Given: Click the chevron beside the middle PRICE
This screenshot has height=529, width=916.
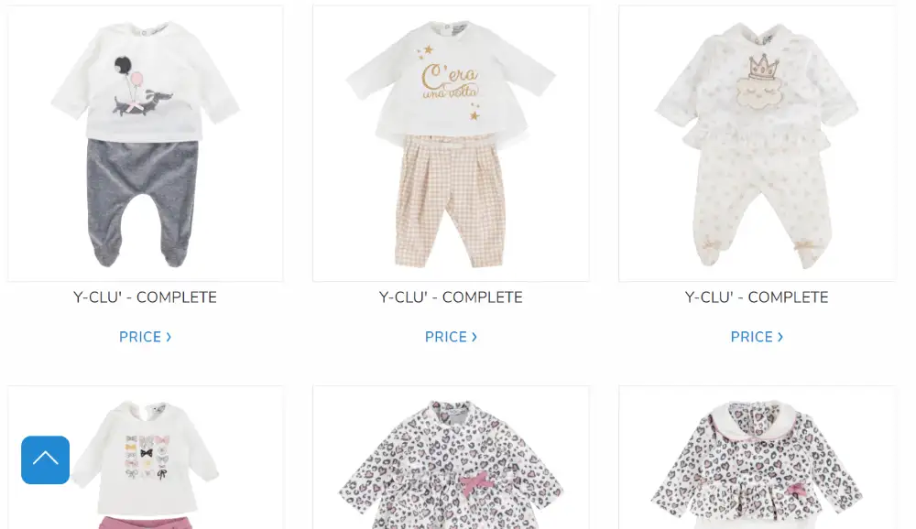Looking at the screenshot, I should (474, 337).
